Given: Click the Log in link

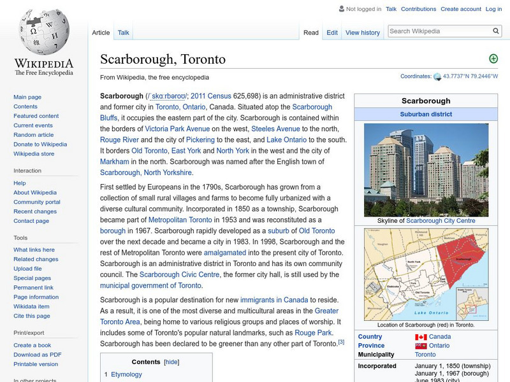Looking at the screenshot, I should 493,9.
